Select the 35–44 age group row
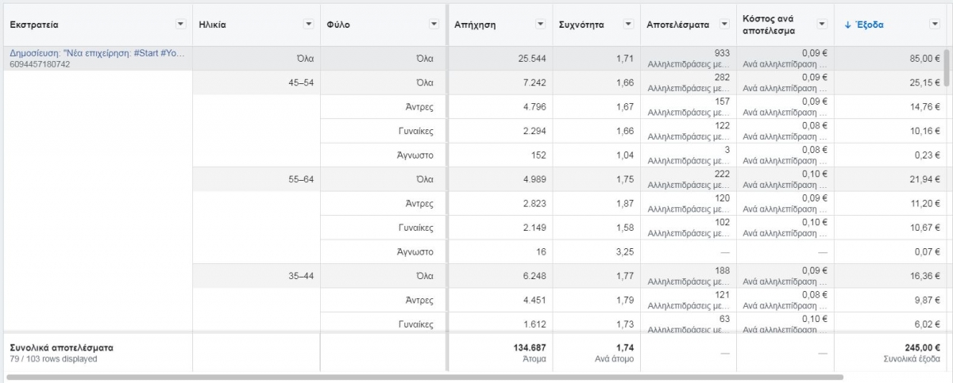Screen dimensions: 953x383 point(301,276)
